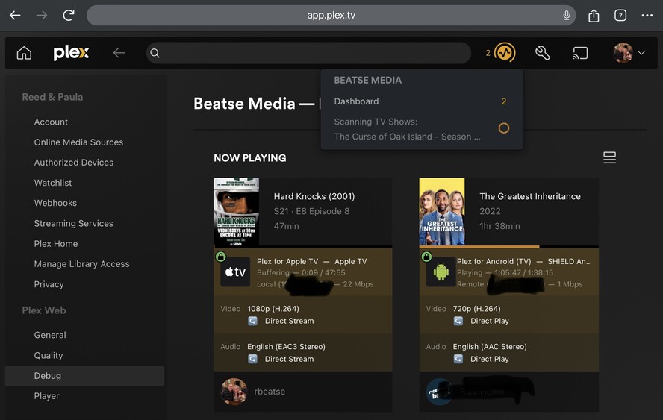Click avatar of second session user
The image size is (663, 420).
point(439,392)
